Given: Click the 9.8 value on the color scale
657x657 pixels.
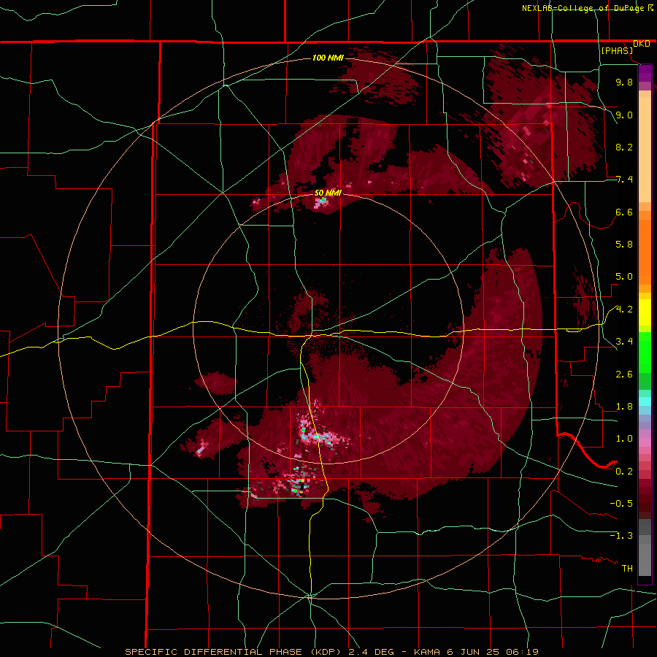Looking at the screenshot, I should coord(624,82).
